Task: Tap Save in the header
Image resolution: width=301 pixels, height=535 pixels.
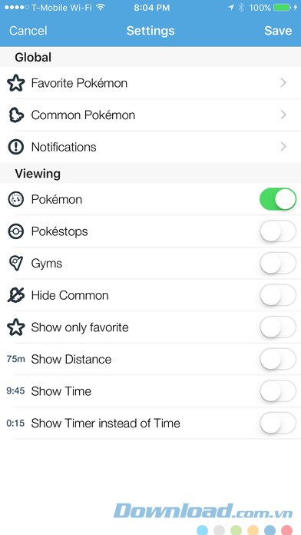Action: [x=278, y=31]
